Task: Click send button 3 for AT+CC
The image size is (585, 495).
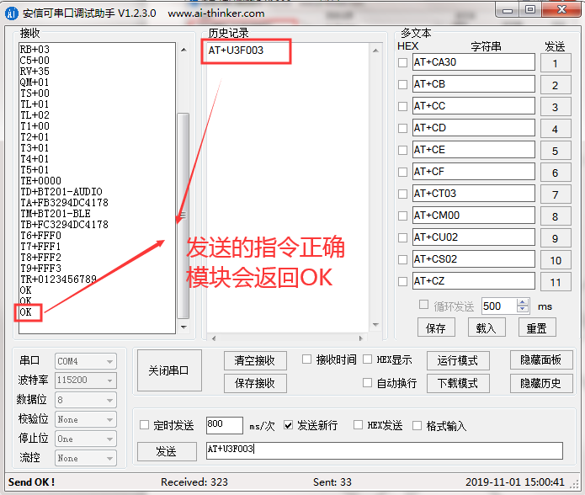Action: tap(556, 107)
